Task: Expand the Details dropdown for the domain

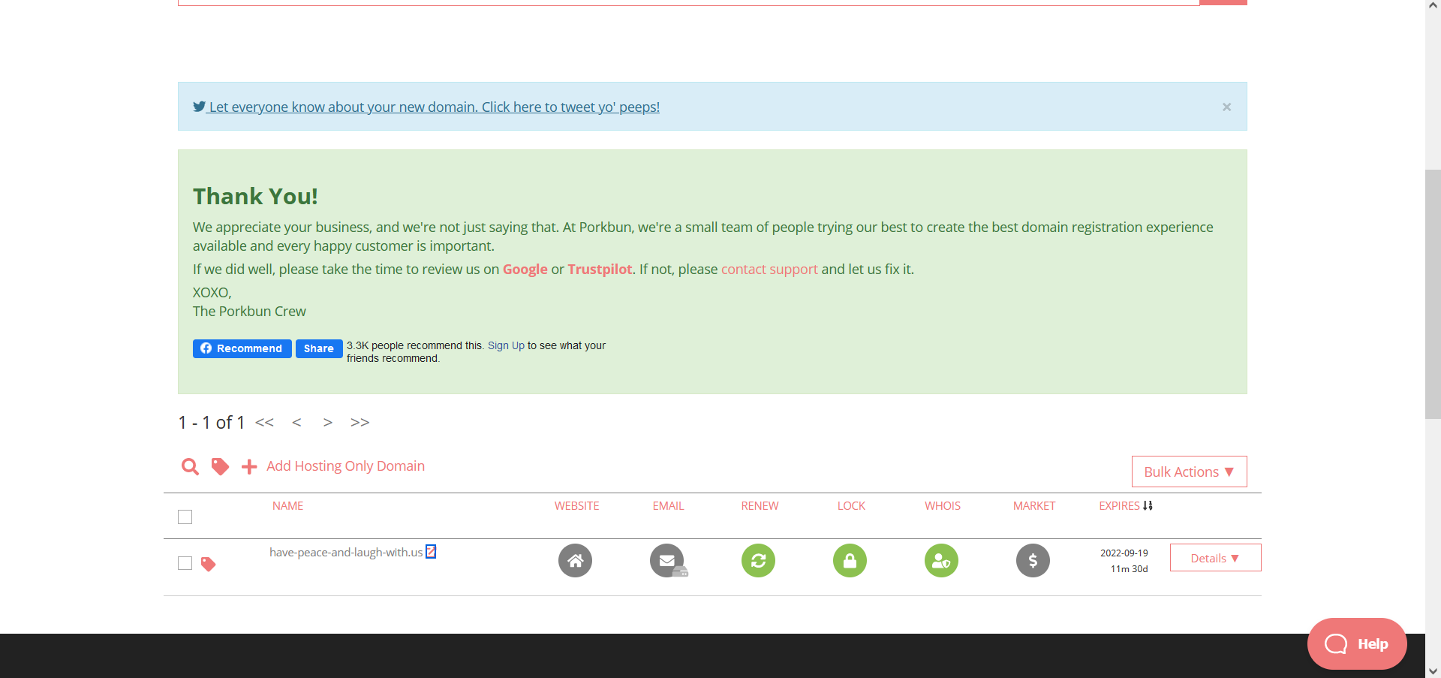Action: coord(1215,558)
